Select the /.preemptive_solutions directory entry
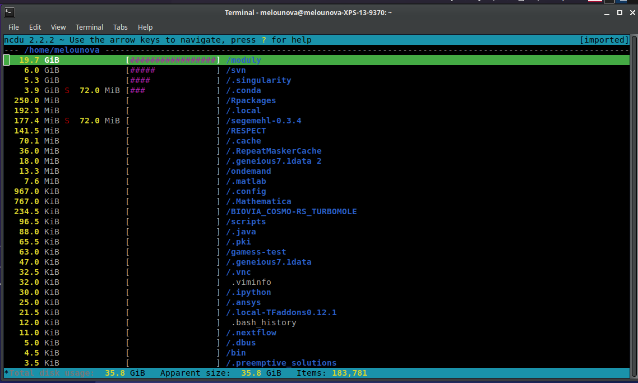This screenshot has width=638, height=383. 281,363
